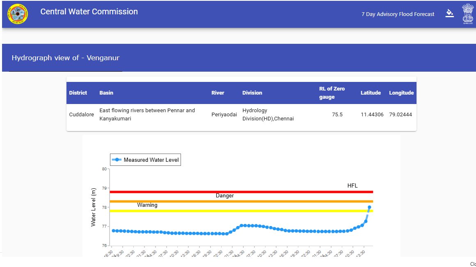The width and height of the screenshot is (476, 267).
Task: Click the Latitude column header
Action: click(x=371, y=93)
